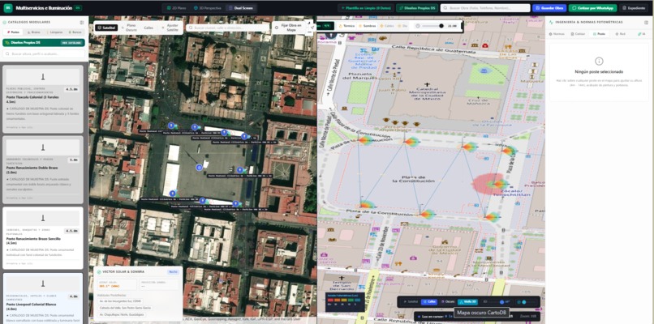Click green Diseños Propios DS catalog banner
The image size is (654, 324).
pyautogui.click(x=44, y=42)
